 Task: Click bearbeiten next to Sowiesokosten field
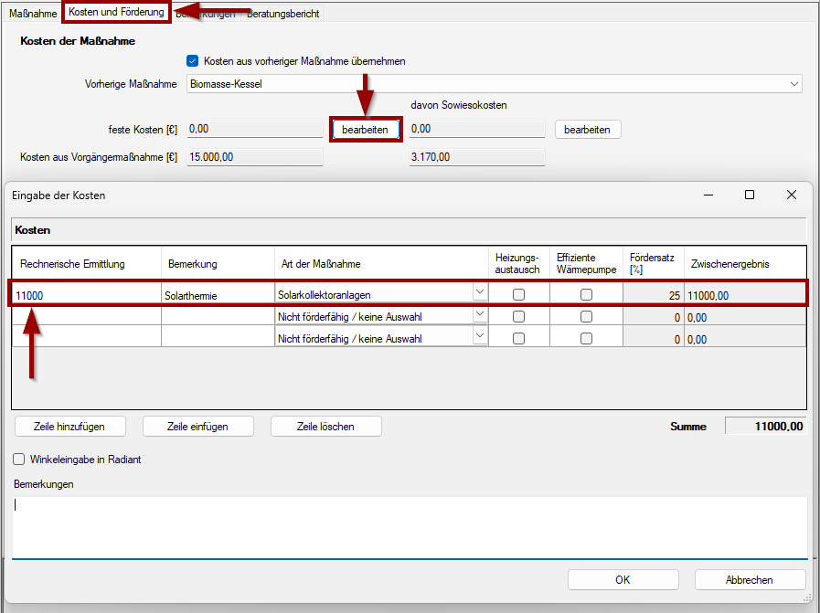coord(587,130)
